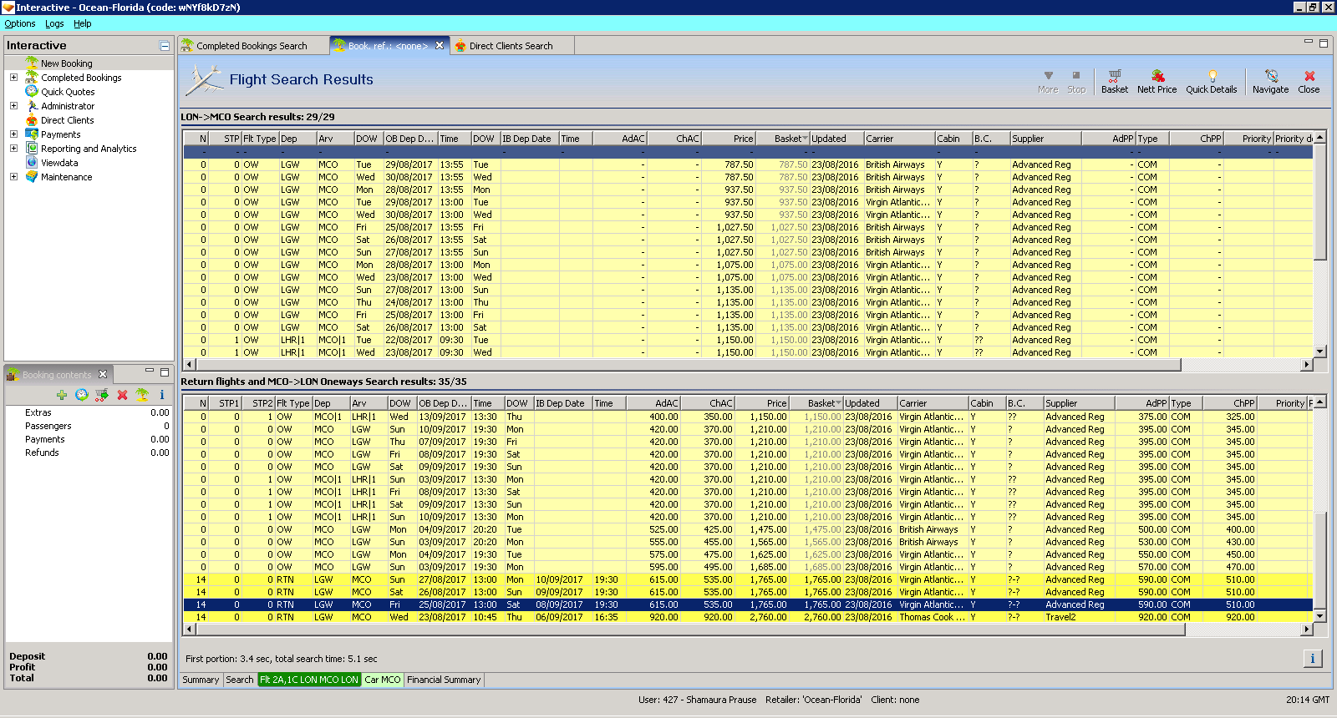The height and width of the screenshot is (718, 1337).
Task: Expand the Administrator tree node
Action: pos(13,106)
